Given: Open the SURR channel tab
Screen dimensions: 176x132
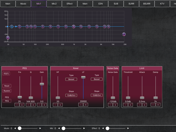Looking at the screenshot, I should [x=131, y=4].
